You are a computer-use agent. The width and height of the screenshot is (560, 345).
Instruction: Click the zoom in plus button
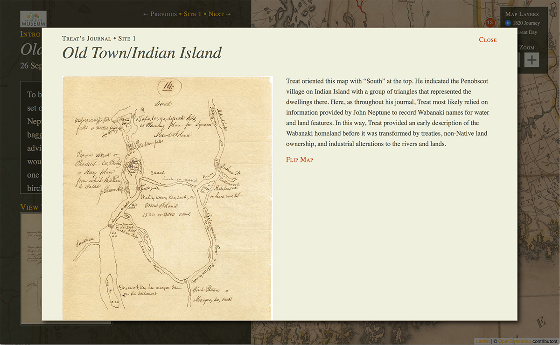pos(532,60)
